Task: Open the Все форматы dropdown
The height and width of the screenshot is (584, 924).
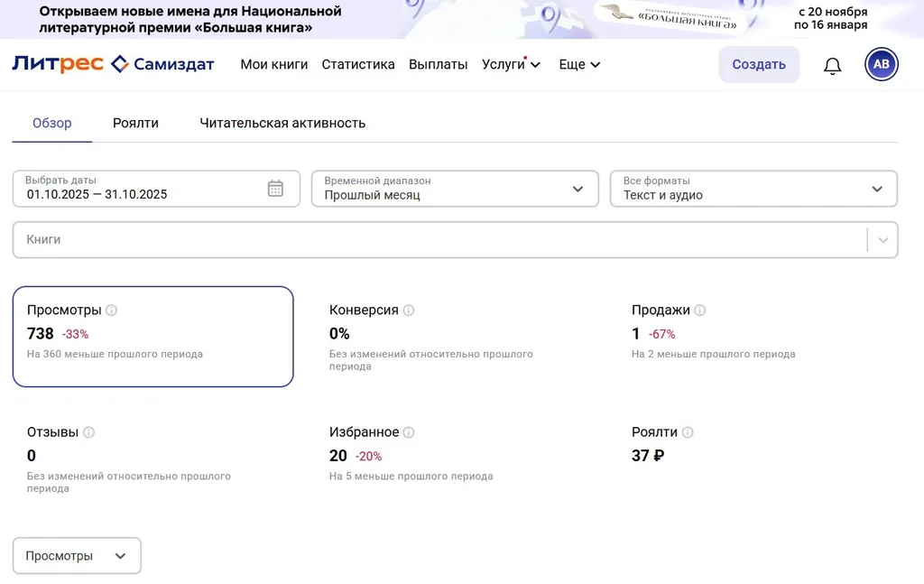Action: click(x=753, y=189)
